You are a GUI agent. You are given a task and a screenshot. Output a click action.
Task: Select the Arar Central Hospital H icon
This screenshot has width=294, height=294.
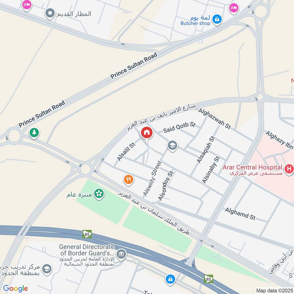[x=289, y=169]
